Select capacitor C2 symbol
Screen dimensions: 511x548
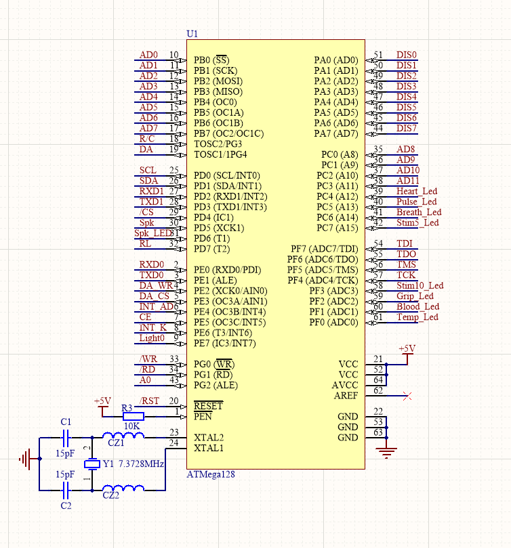click(x=66, y=490)
